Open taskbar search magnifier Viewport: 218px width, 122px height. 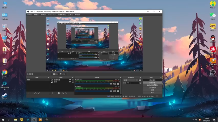point(9,120)
